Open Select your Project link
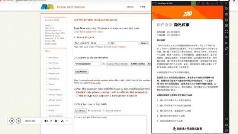238x134 pixels. tap(115, 47)
